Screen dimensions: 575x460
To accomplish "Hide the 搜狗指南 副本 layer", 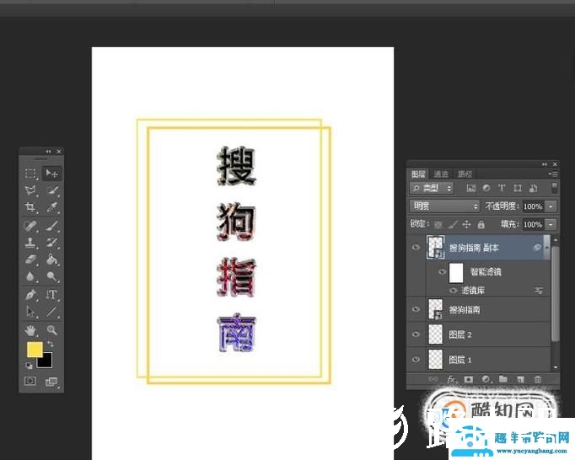I will coord(416,247).
